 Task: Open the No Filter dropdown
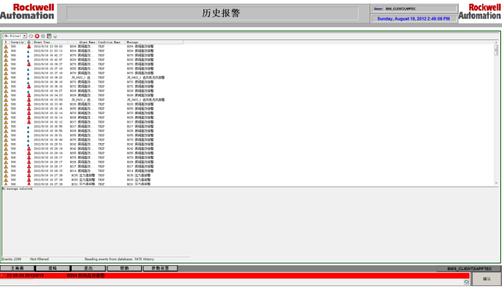coord(15,36)
